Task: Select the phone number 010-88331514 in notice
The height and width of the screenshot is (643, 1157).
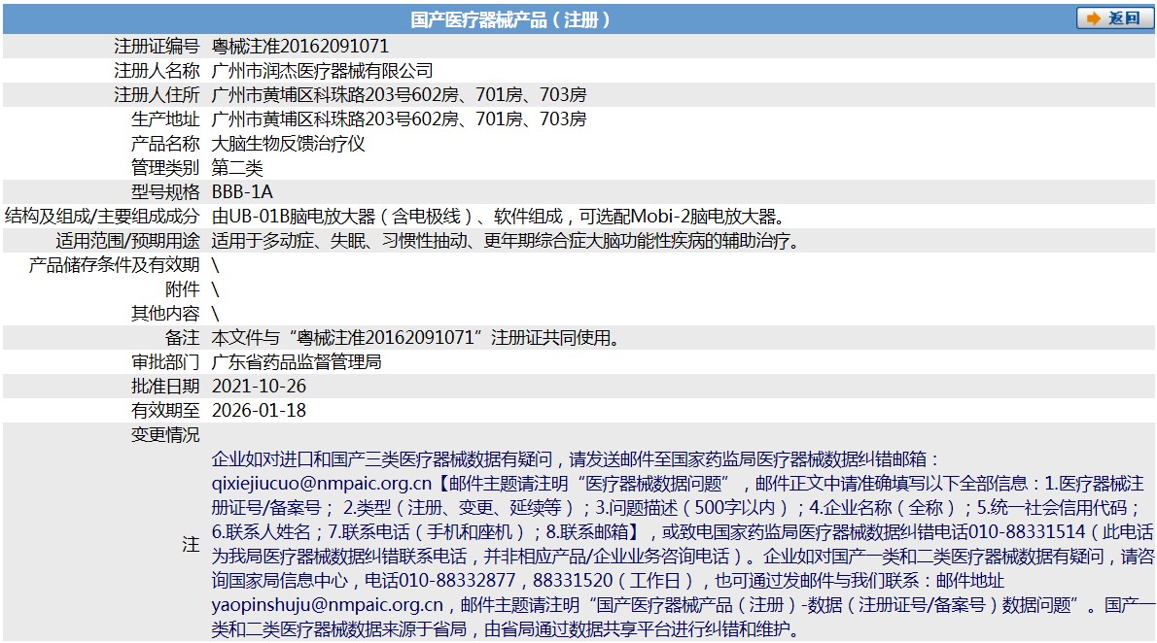Action: click(1025, 532)
